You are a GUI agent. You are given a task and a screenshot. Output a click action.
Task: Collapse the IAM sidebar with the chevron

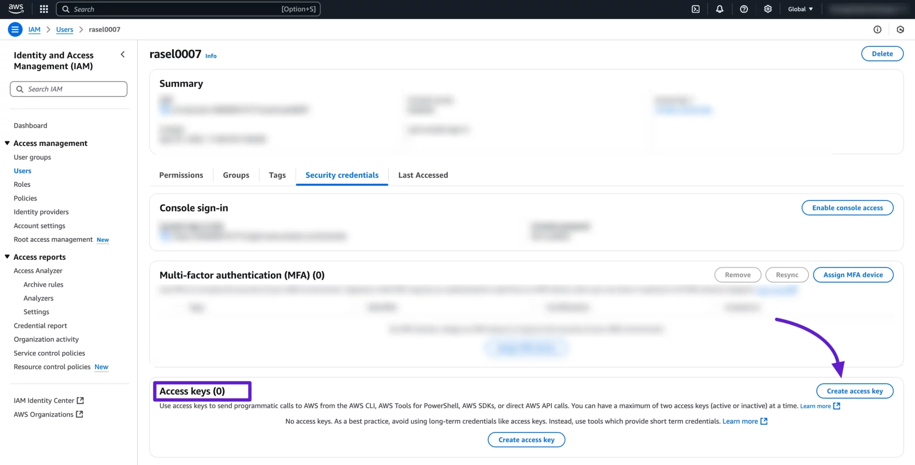(122, 54)
